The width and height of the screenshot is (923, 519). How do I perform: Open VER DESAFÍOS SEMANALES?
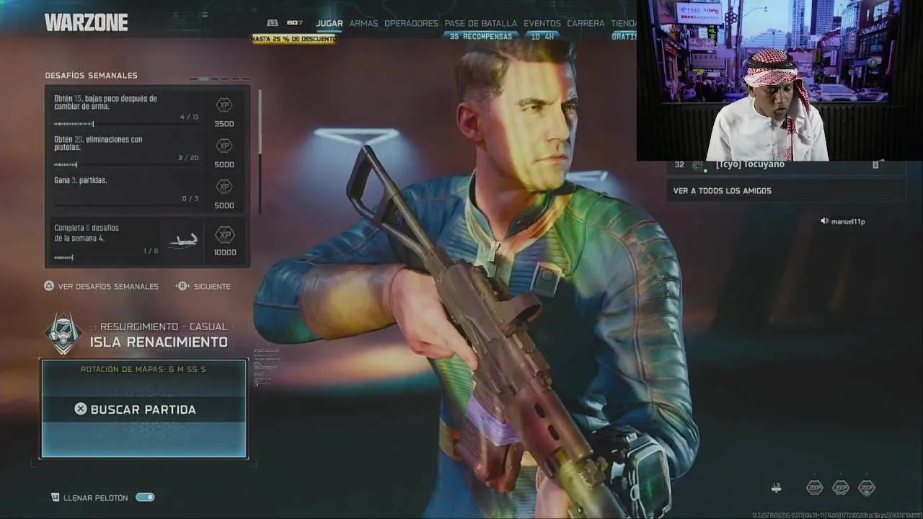(x=108, y=286)
